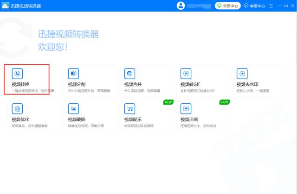This screenshot has width=297, height=194.
Task: Click the NEW badge on 视频配乐
Action: (168, 102)
